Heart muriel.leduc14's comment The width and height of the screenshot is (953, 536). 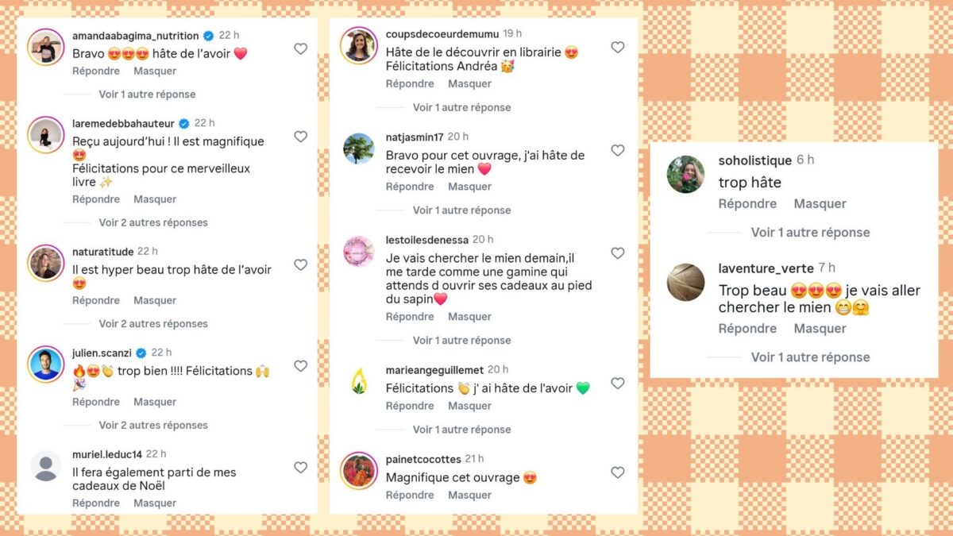click(x=300, y=468)
